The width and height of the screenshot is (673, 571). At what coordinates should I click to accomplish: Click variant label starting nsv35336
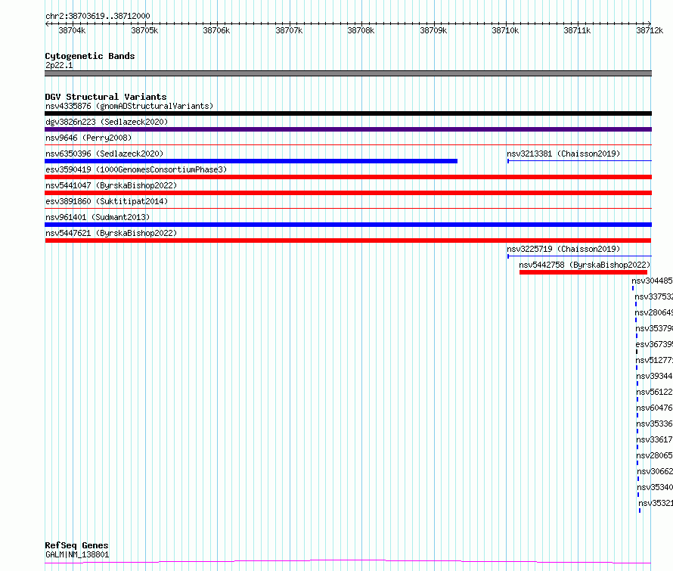(655, 424)
